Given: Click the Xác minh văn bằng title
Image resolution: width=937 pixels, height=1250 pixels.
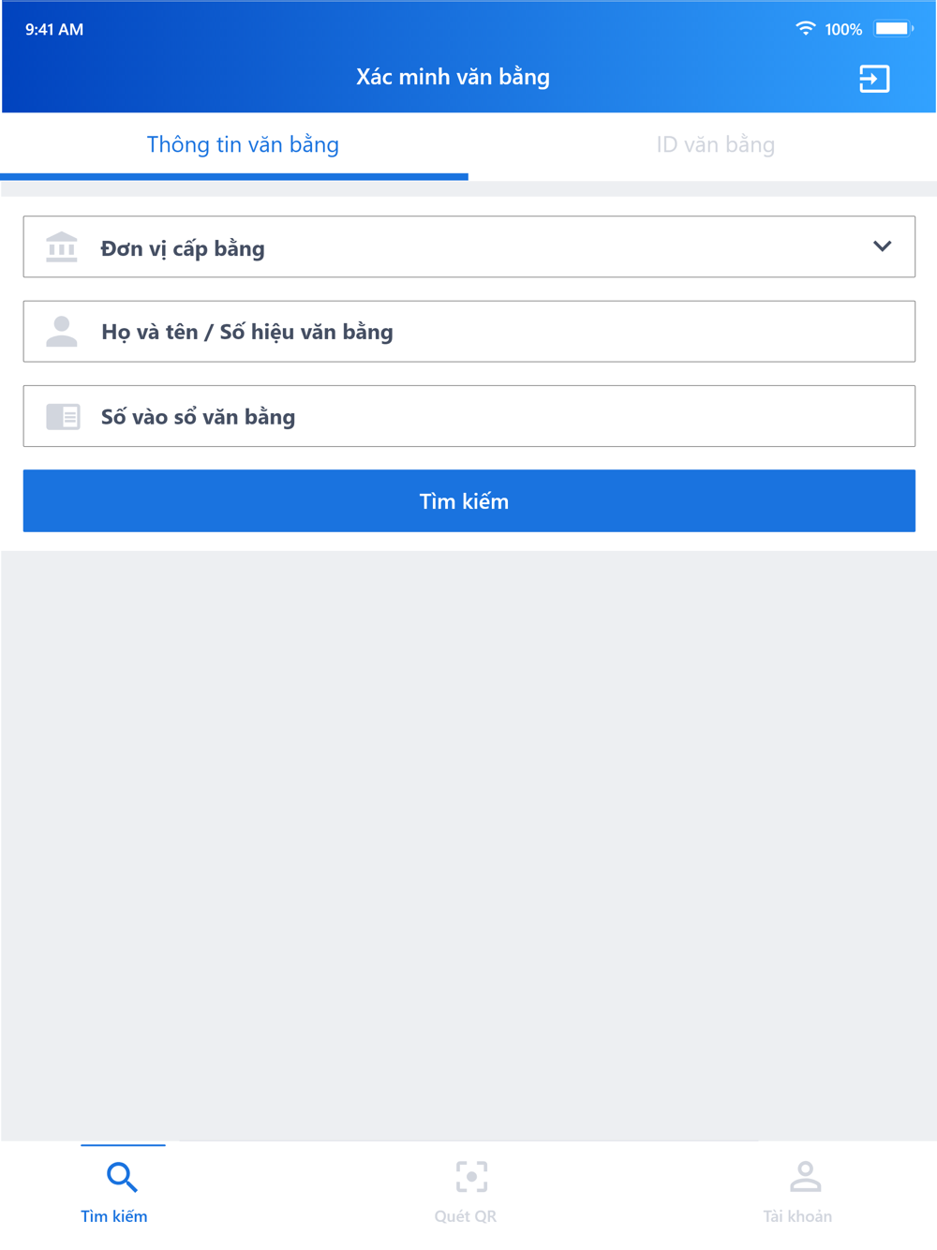Looking at the screenshot, I should coord(453,77).
